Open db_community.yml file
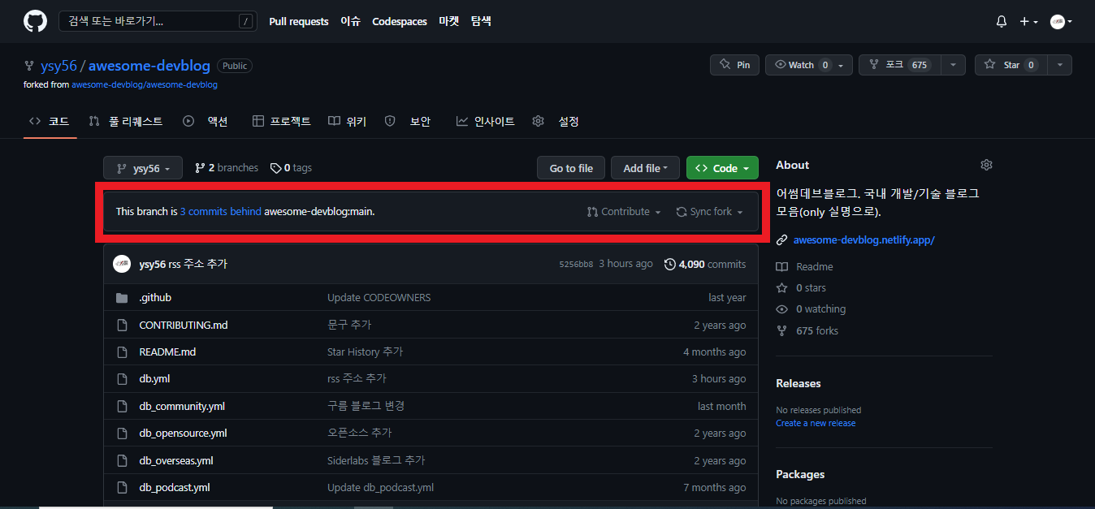 (x=182, y=406)
